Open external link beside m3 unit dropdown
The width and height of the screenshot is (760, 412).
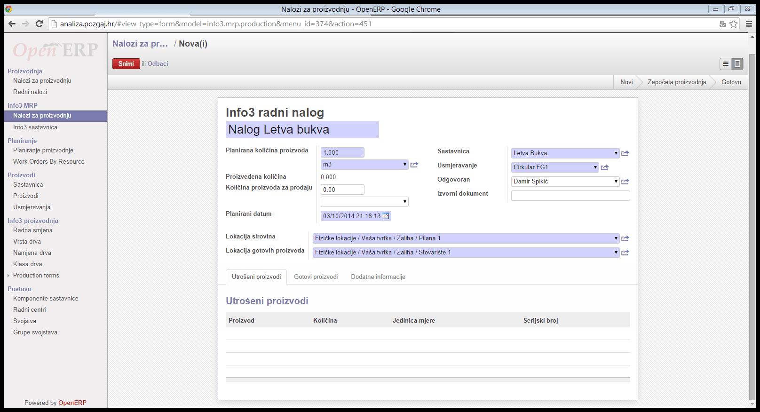pos(414,165)
